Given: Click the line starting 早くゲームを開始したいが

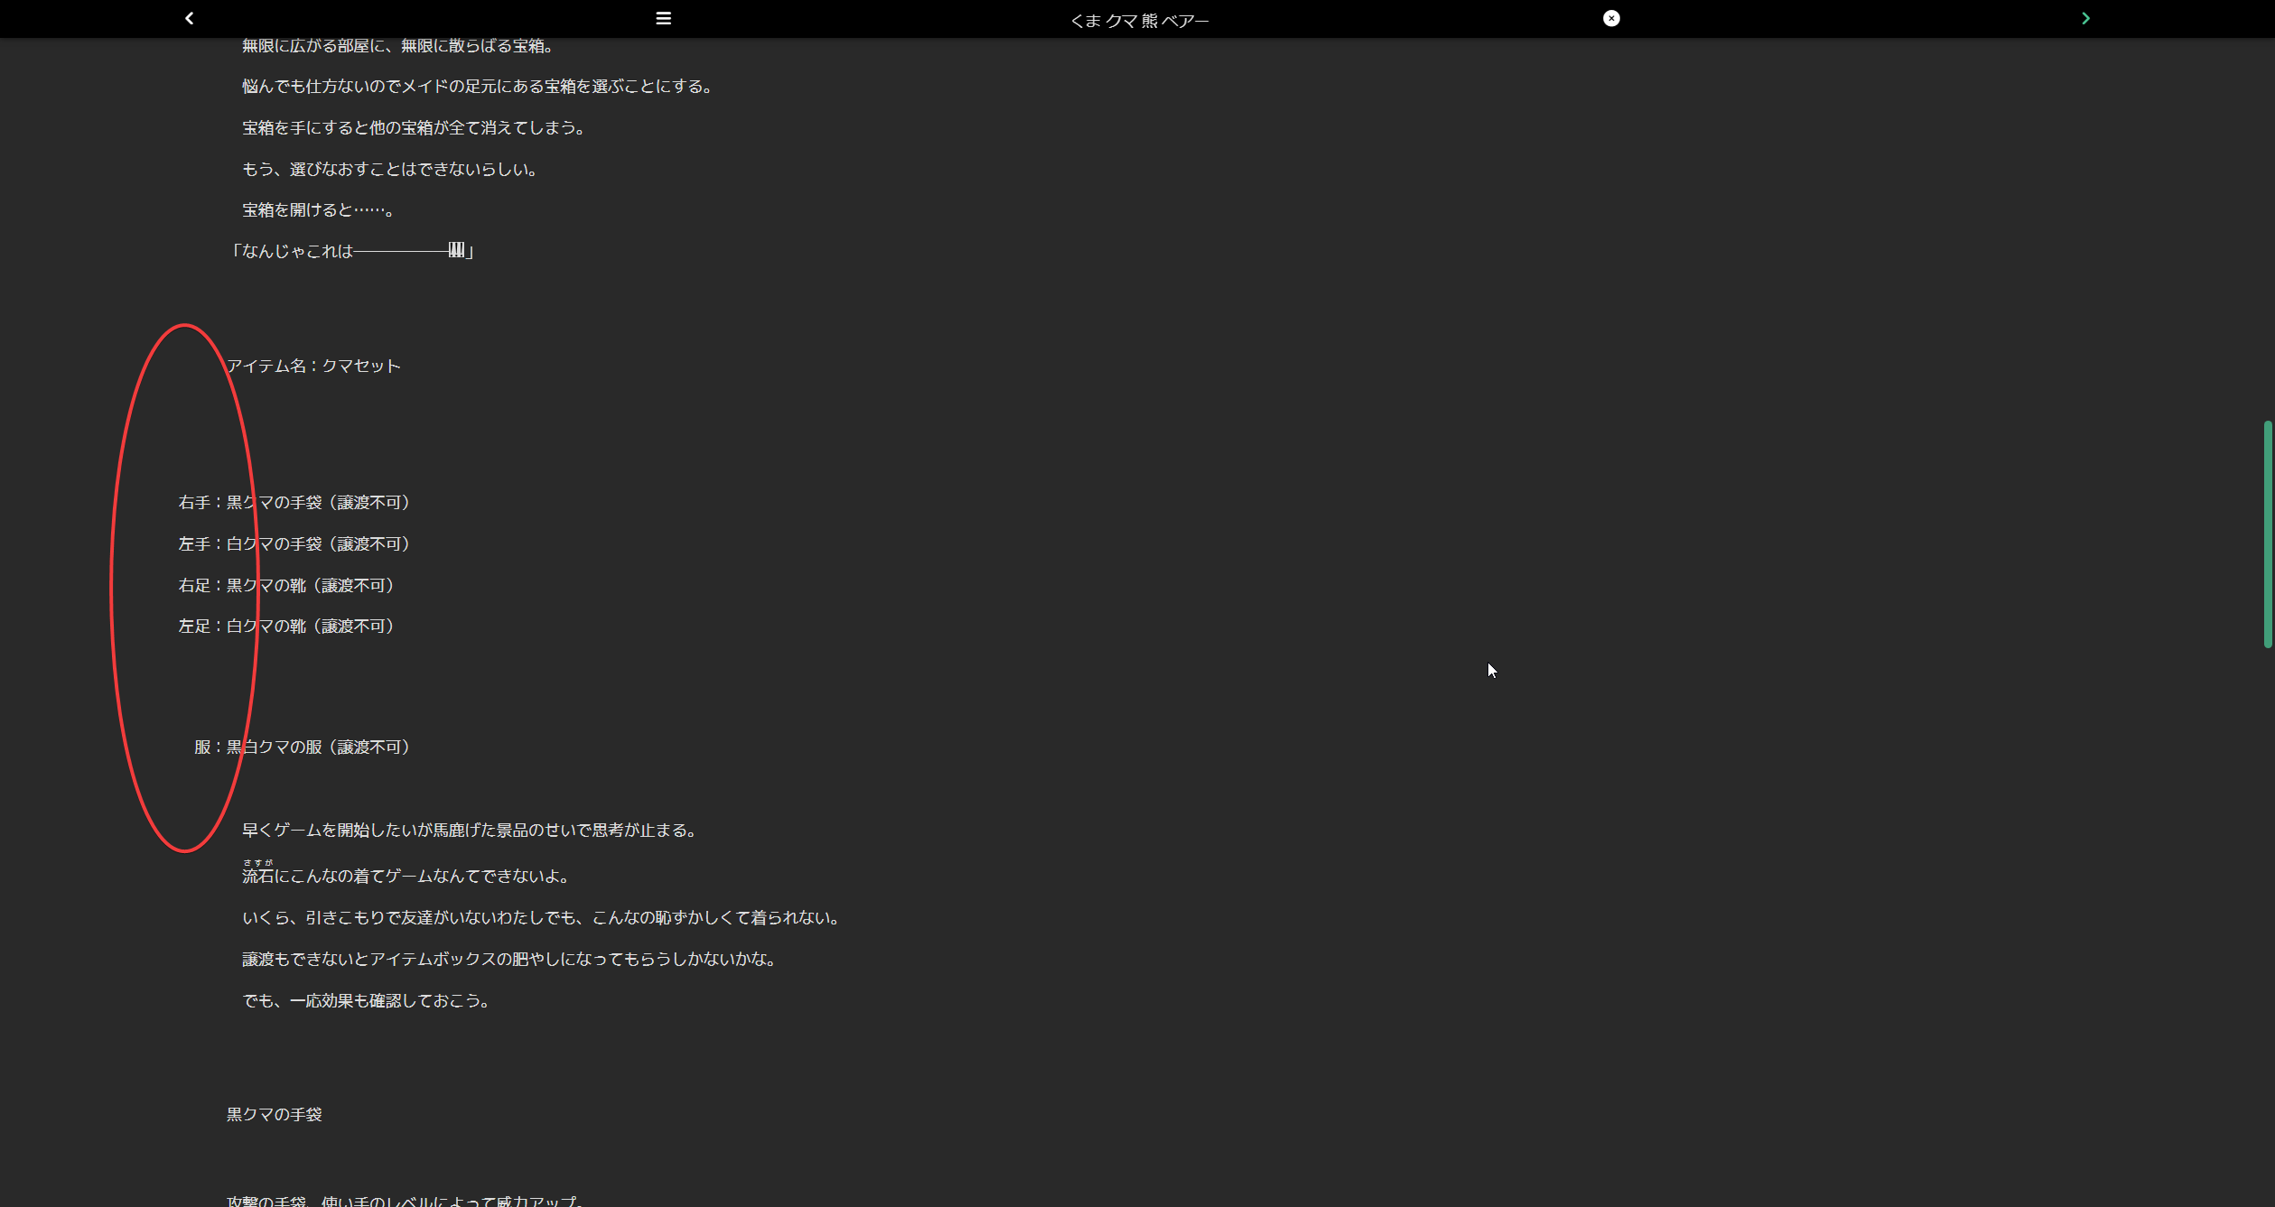Looking at the screenshot, I should 470,830.
